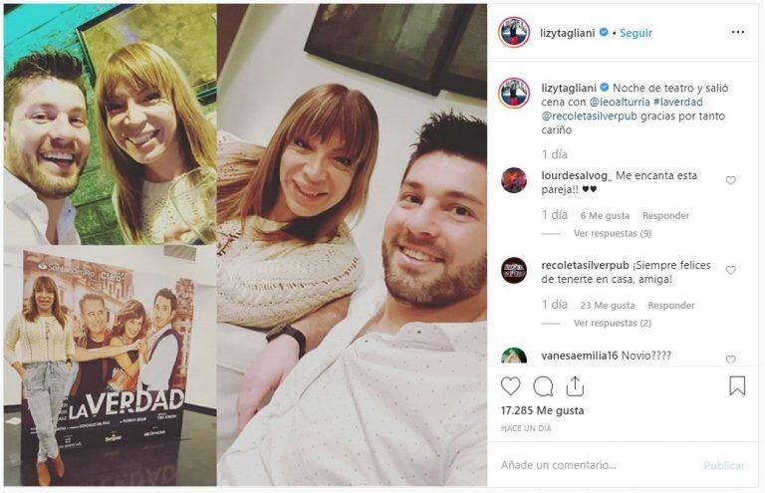Open the @recoletasilverpub mention in the caption
The image size is (765, 493).
click(x=590, y=117)
